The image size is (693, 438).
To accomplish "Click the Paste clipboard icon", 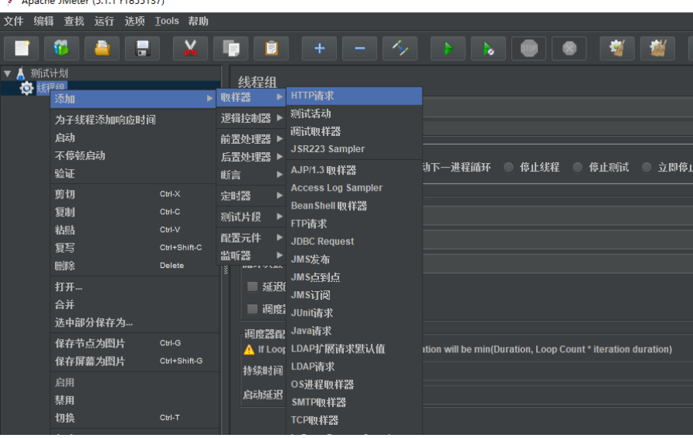I will 271,48.
